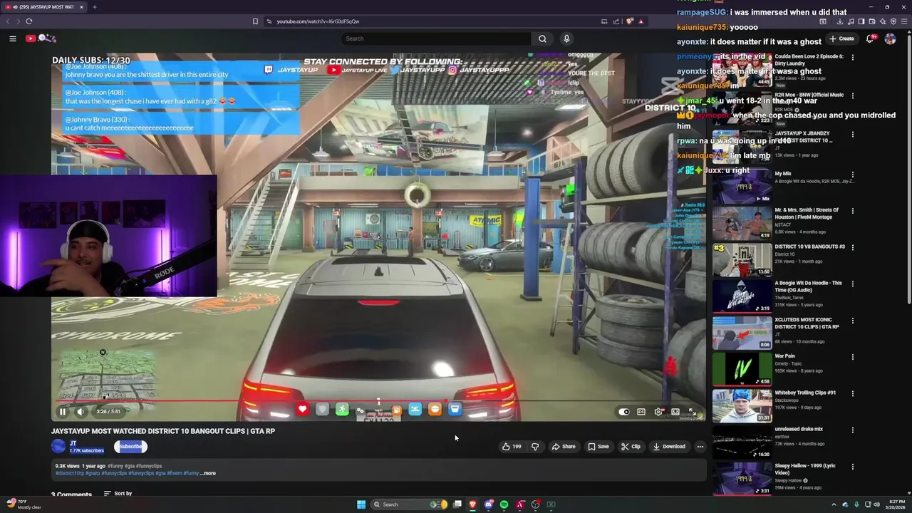The height and width of the screenshot is (513, 912).
Task: Switch the player to theater mode
Action: pyautogui.click(x=675, y=411)
